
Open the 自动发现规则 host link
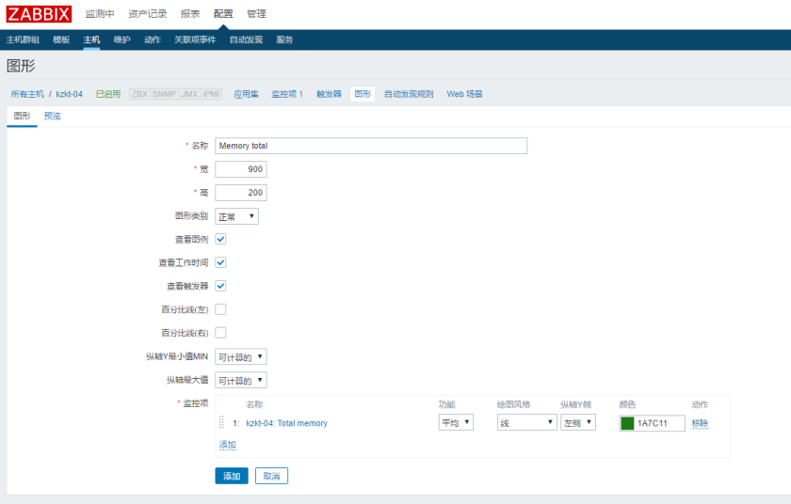[x=409, y=94]
